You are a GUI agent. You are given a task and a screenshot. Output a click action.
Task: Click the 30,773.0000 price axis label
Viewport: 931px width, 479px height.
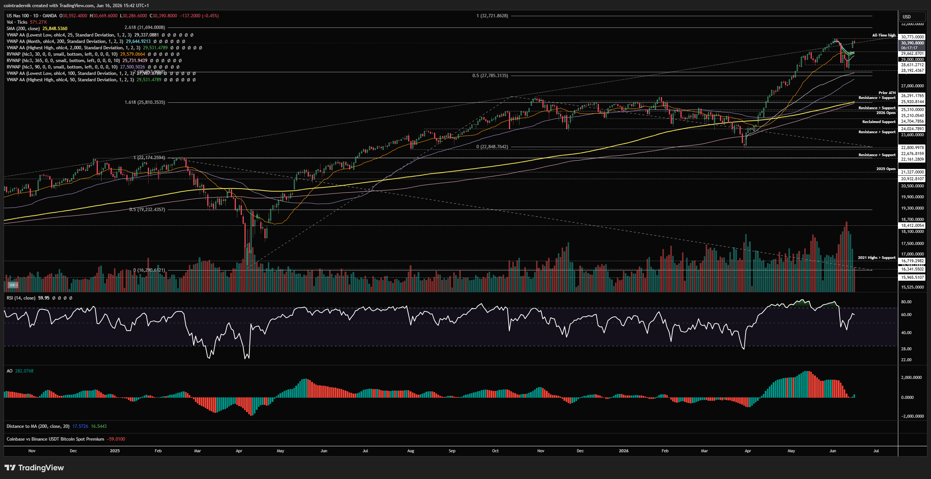point(912,37)
